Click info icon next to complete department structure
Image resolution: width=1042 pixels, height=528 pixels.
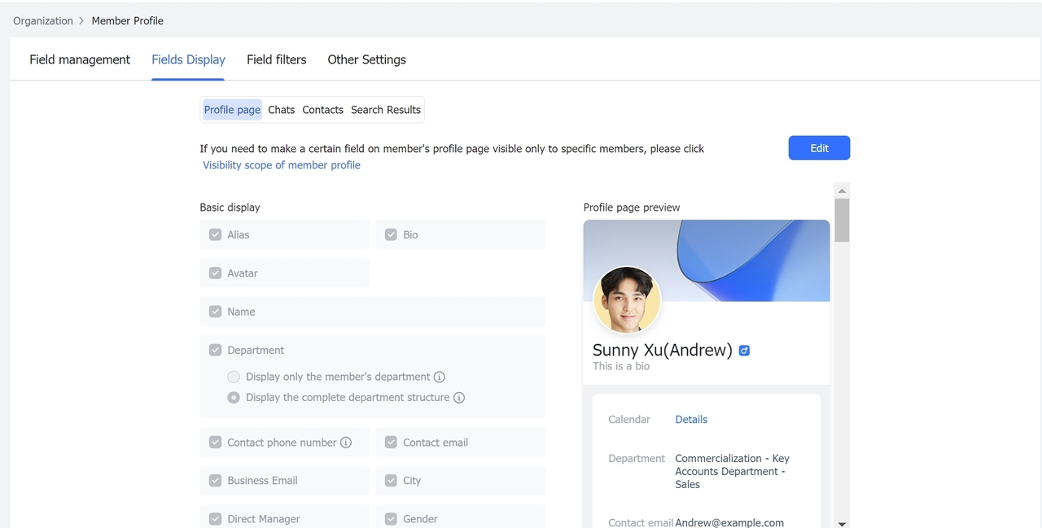(x=459, y=398)
